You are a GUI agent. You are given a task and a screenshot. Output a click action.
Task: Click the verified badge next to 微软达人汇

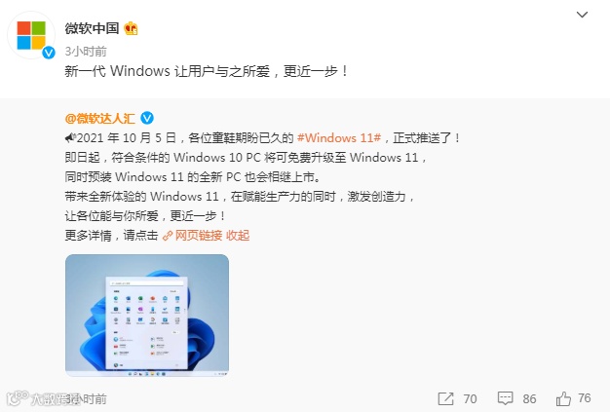pos(147,118)
